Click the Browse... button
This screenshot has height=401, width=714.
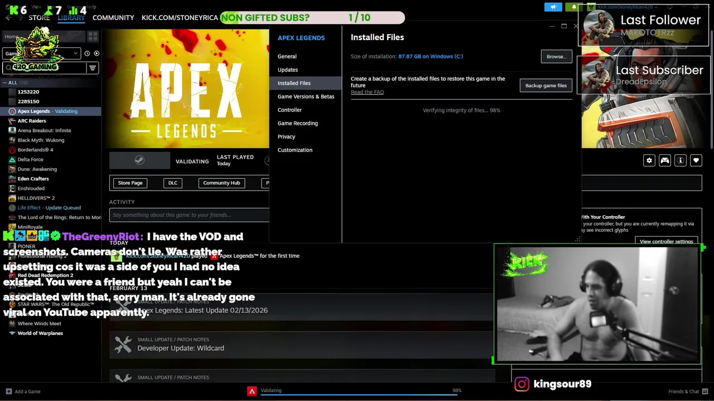[556, 56]
